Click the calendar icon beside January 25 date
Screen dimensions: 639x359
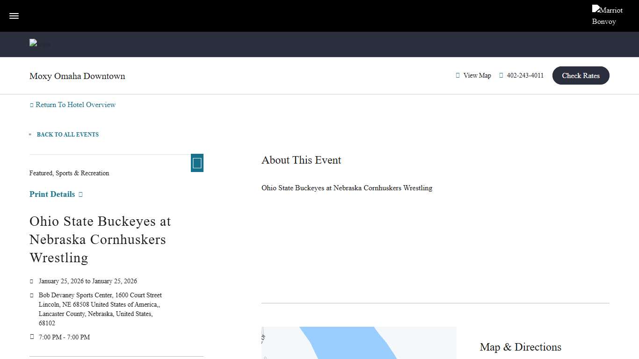[32, 281]
